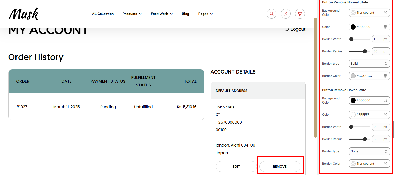Viewport: 394px width, 175px height.
Task: Adjust Hover State Border Radius slider
Action: coord(359,139)
